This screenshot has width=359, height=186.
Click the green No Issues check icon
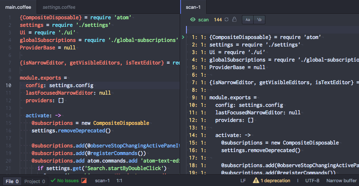pyautogui.click(x=53, y=181)
